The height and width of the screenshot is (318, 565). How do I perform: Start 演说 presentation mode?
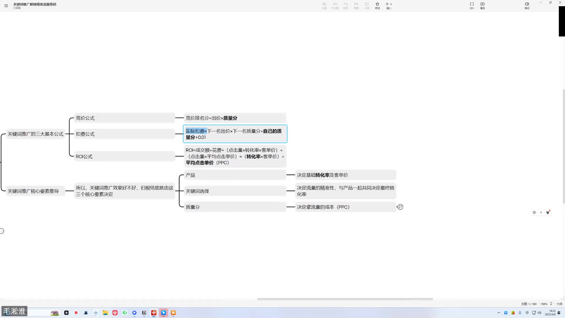[482, 5]
